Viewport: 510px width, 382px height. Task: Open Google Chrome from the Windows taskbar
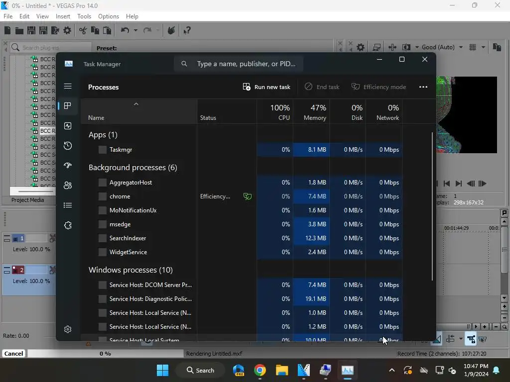[x=260, y=370]
